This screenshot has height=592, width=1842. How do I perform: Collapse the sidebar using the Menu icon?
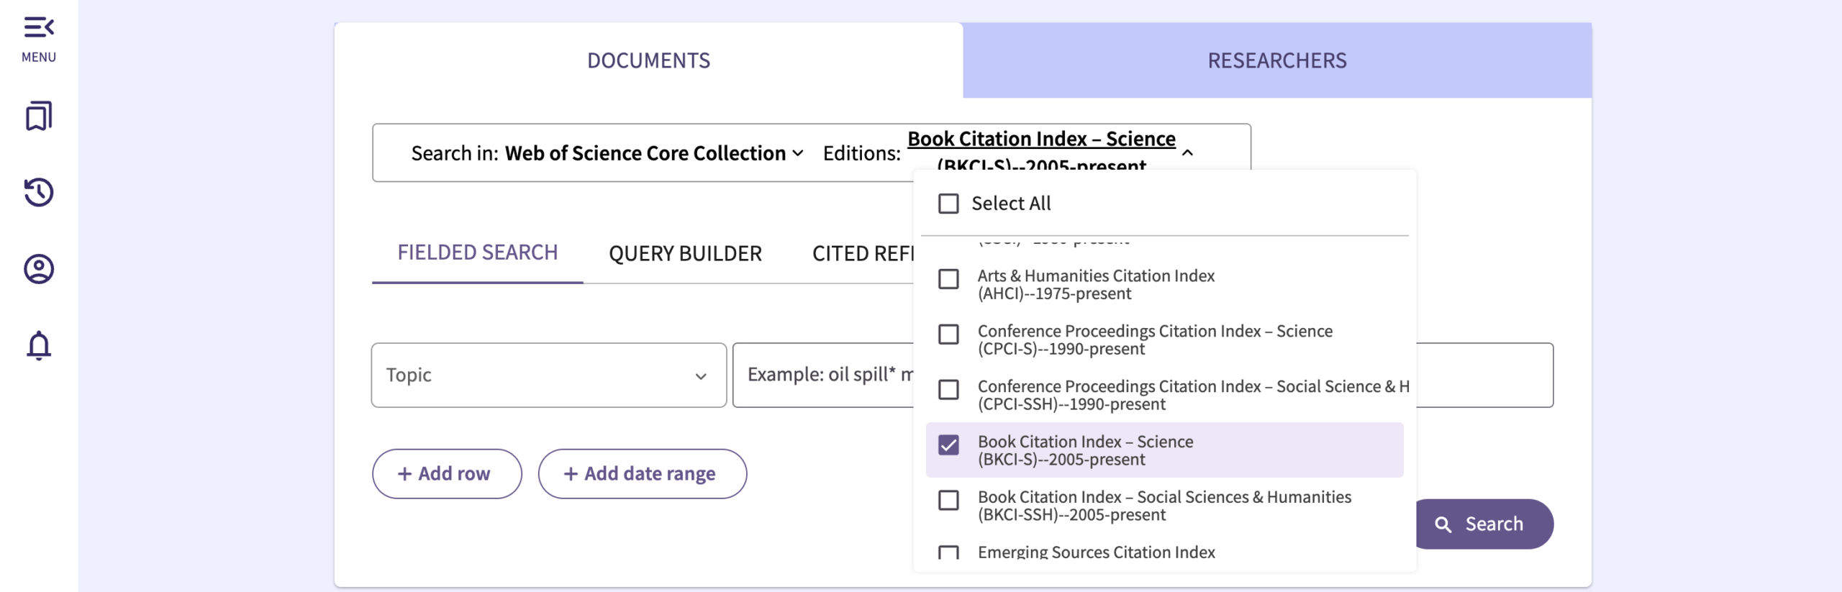(39, 28)
